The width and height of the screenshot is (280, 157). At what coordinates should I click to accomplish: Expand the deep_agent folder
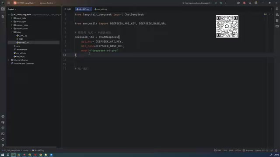pos(12,21)
